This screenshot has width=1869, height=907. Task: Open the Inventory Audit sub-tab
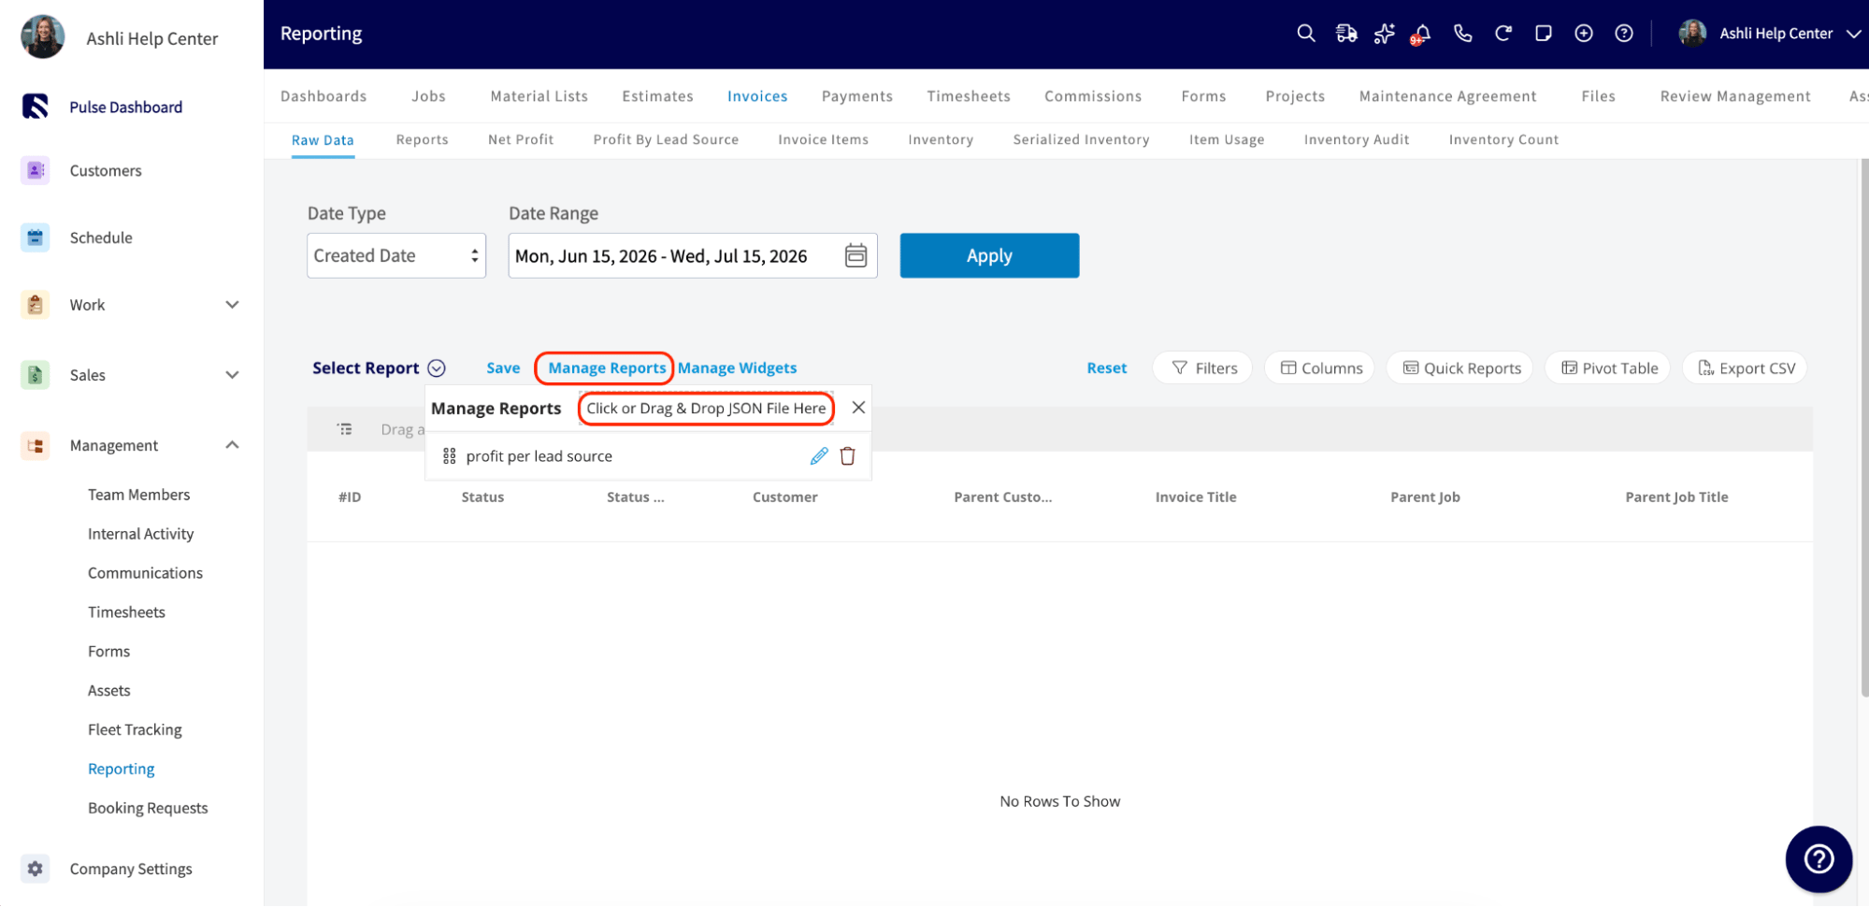(1357, 139)
